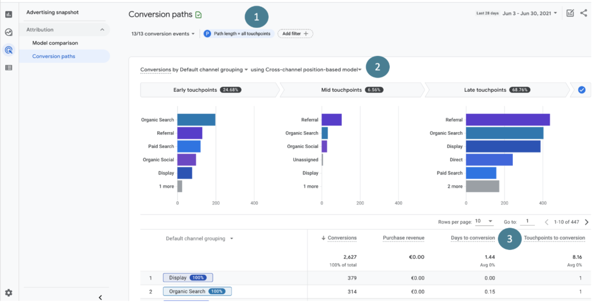Select the Advertising icon in left rail
Viewport: 592px width, 302px height.
click(9, 50)
